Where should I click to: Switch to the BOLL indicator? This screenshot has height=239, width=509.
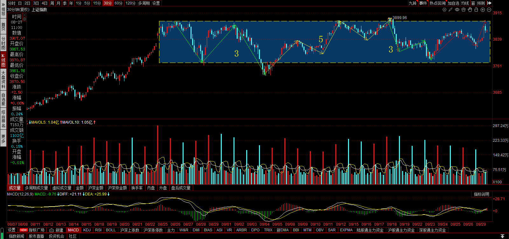tap(111, 230)
